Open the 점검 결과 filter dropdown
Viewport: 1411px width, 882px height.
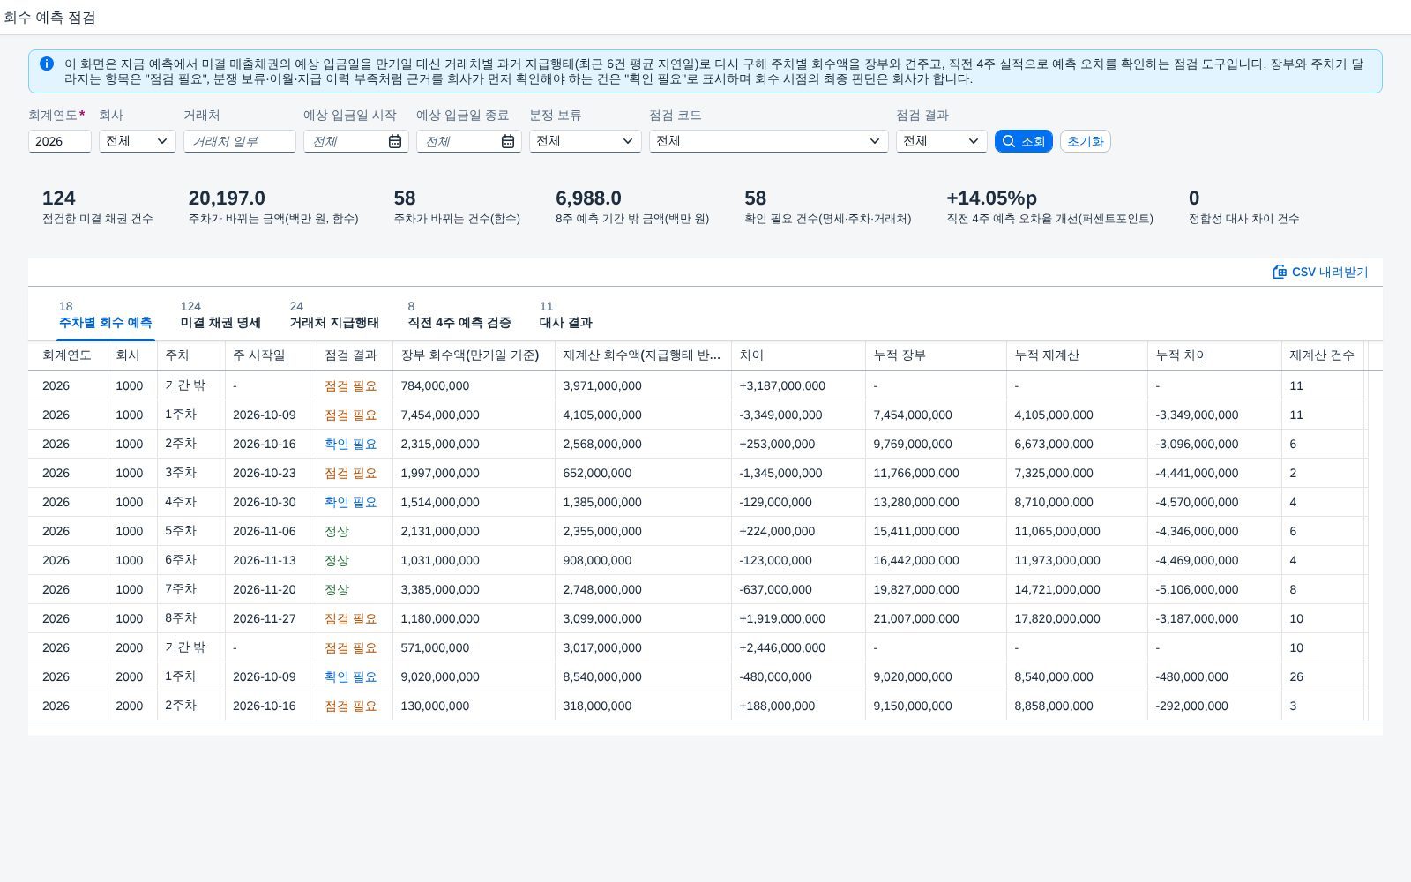(x=942, y=141)
